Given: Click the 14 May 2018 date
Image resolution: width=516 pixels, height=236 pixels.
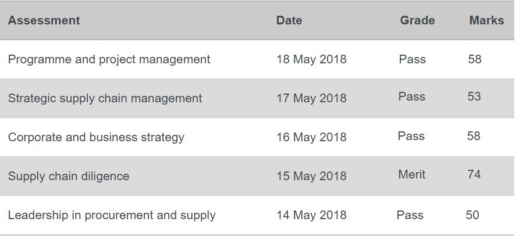Looking at the screenshot, I should 311,215.
